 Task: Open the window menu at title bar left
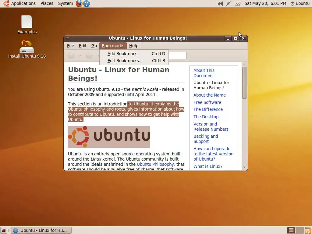point(68,38)
